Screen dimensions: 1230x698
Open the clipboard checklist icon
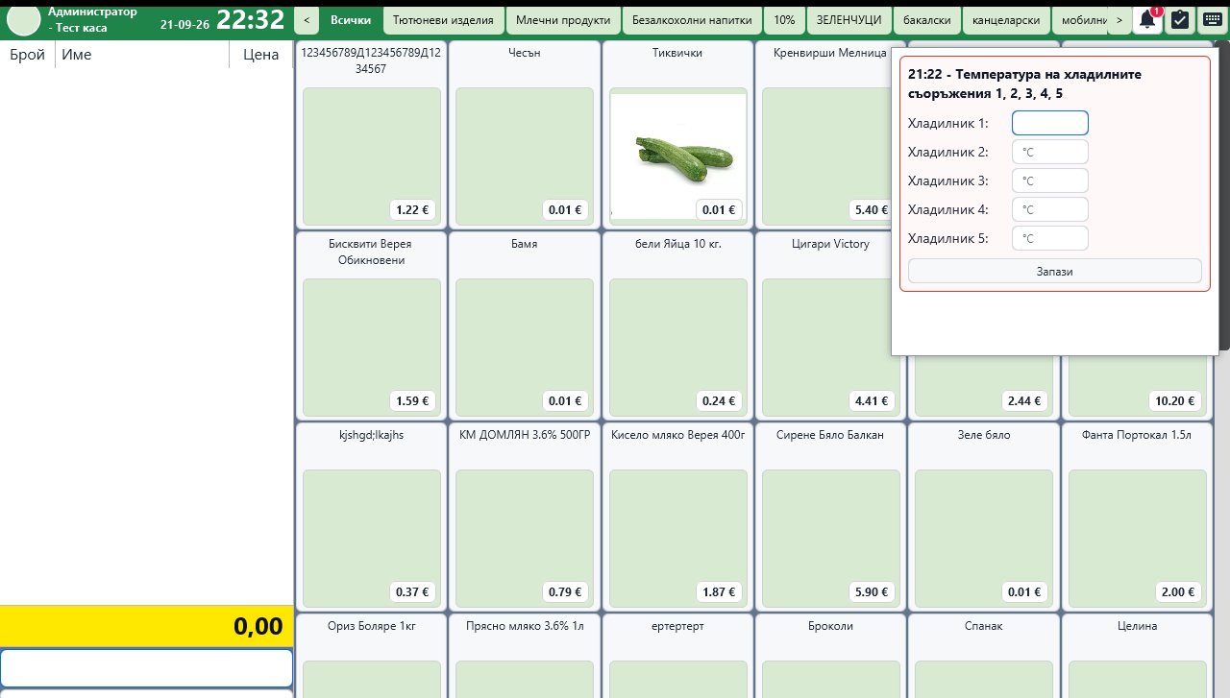[1180, 19]
